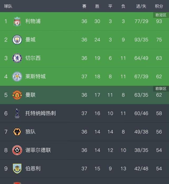Click the Tottenham Hotspur club crest
169x184 pixels.
[x=17, y=113]
